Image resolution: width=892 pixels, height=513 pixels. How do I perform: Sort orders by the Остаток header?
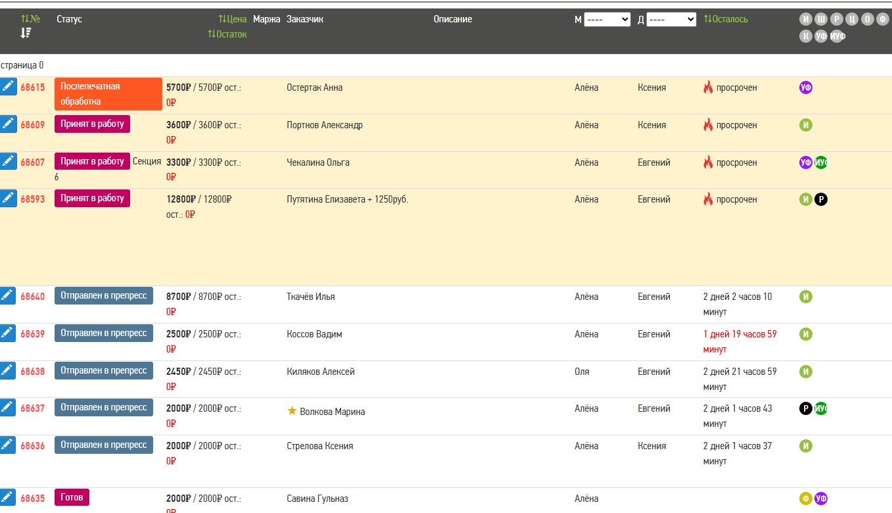click(227, 34)
